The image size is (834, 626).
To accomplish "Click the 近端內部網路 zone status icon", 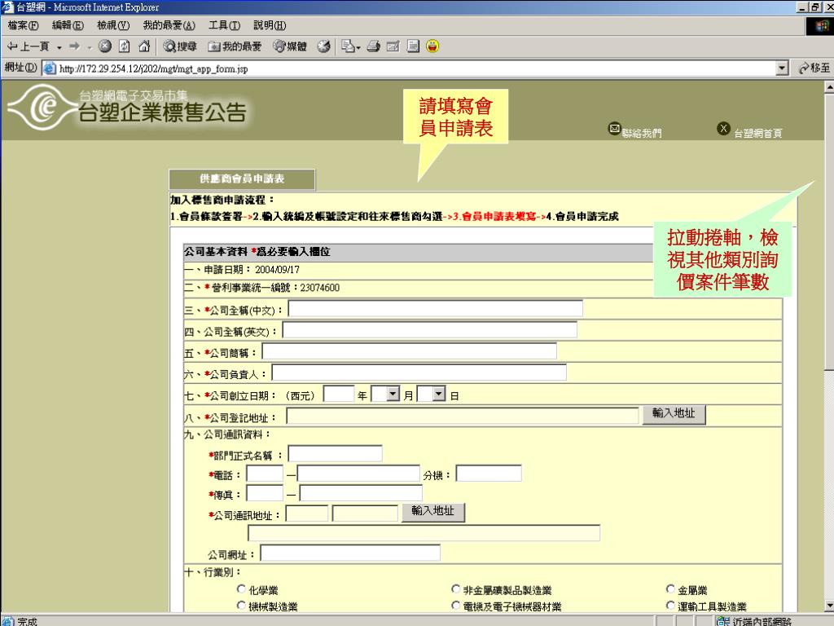I will 723,620.
